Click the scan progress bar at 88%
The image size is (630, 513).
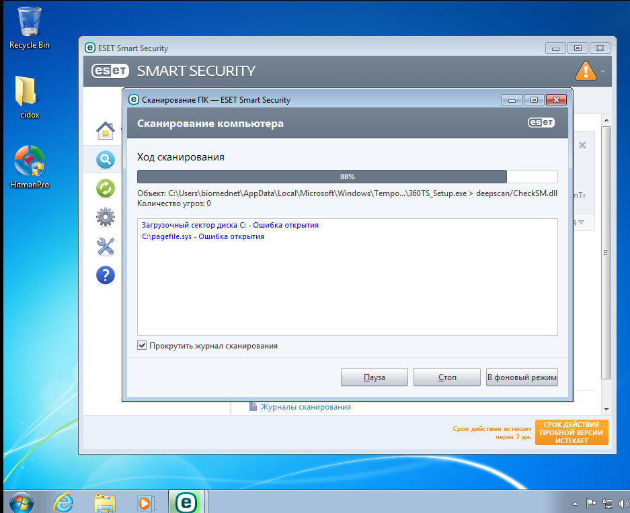point(347,177)
